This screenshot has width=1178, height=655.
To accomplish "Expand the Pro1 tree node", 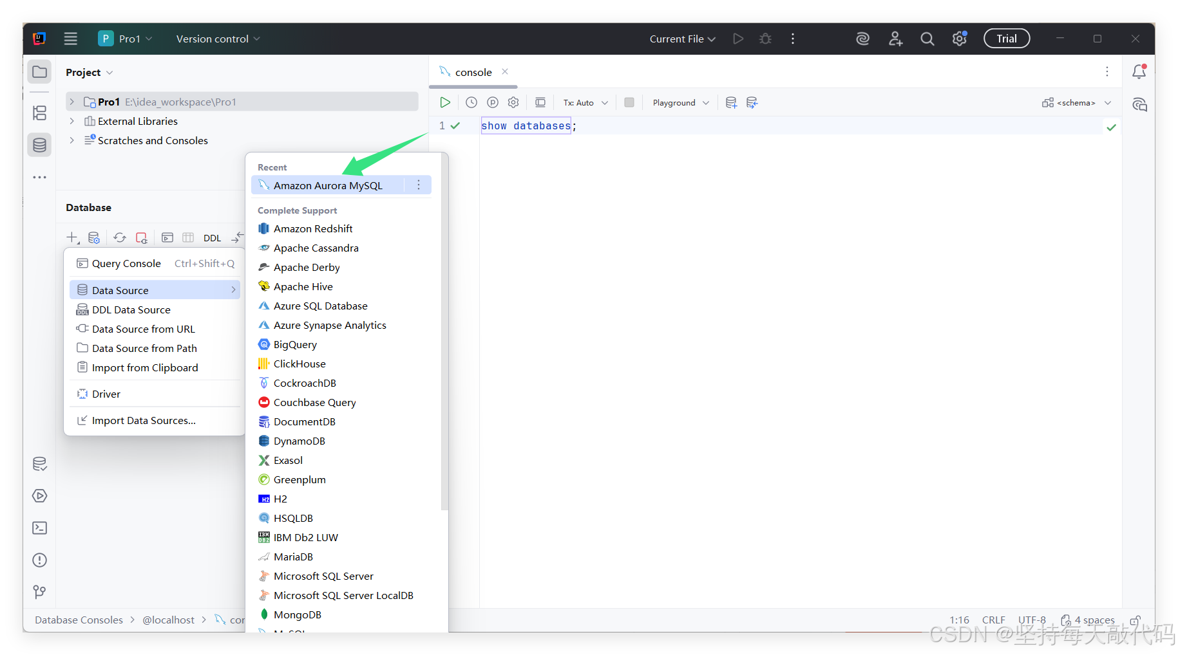I will click(x=72, y=102).
